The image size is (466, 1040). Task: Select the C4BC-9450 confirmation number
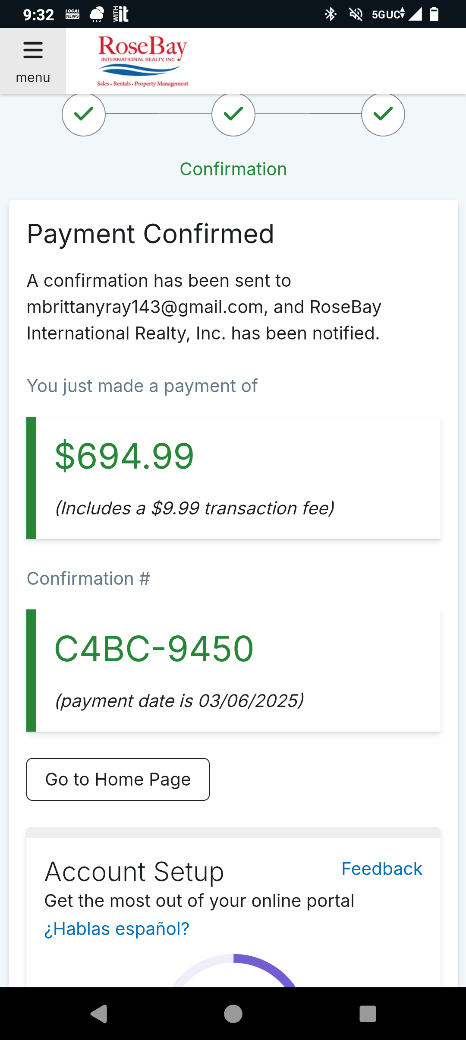click(x=154, y=648)
